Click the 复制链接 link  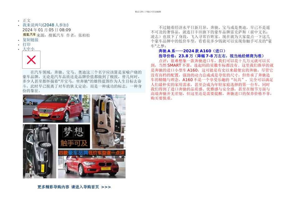tap(31, 40)
